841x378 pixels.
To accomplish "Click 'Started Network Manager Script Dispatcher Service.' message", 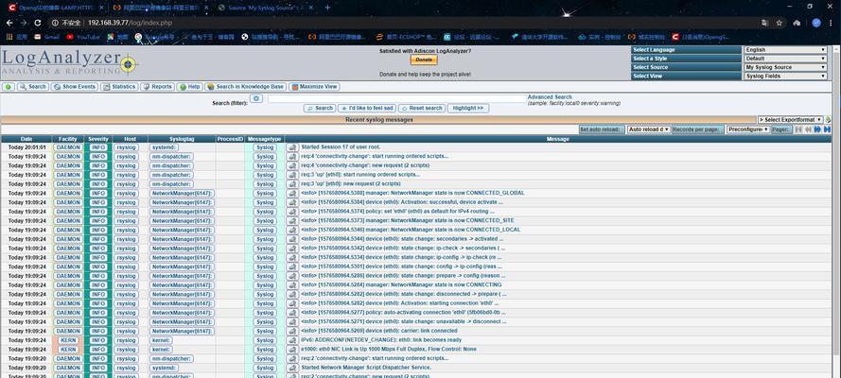I will pos(366,368).
